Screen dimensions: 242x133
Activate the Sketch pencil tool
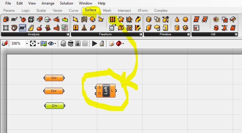pyautogui.click(x=5, y=43)
